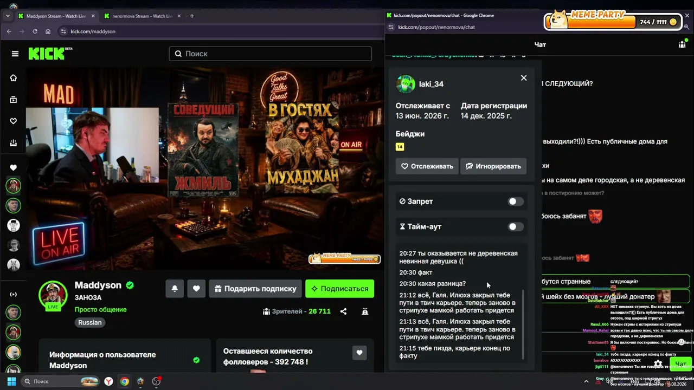Open Following heart outline icon in sidebar
Screen dimensions: 694x390
coord(14,121)
